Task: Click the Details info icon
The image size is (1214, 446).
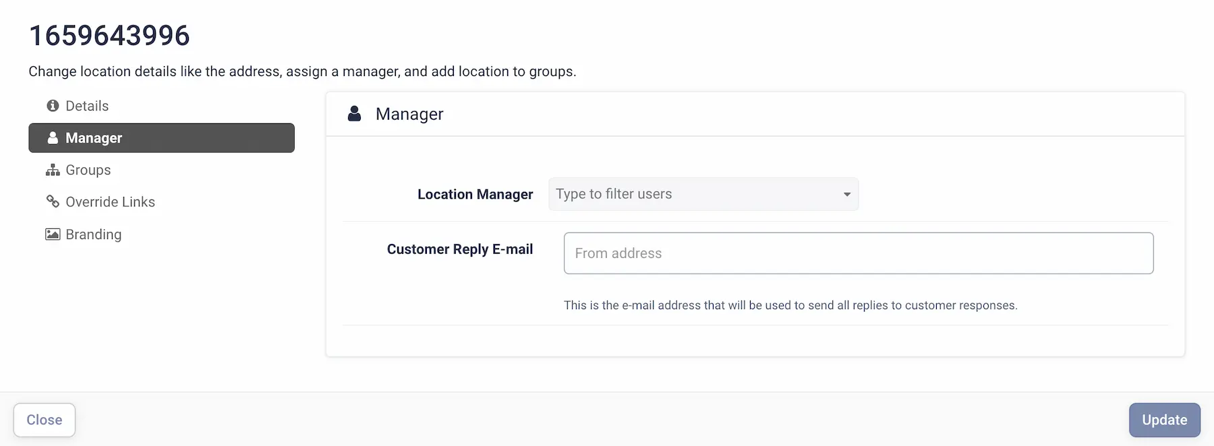Action: point(53,106)
